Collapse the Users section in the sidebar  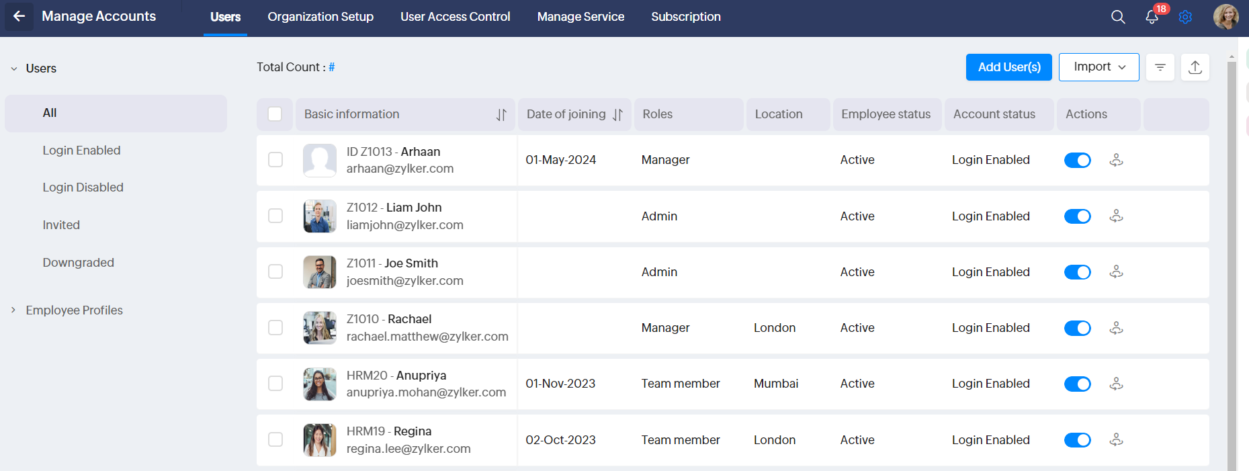pos(14,69)
